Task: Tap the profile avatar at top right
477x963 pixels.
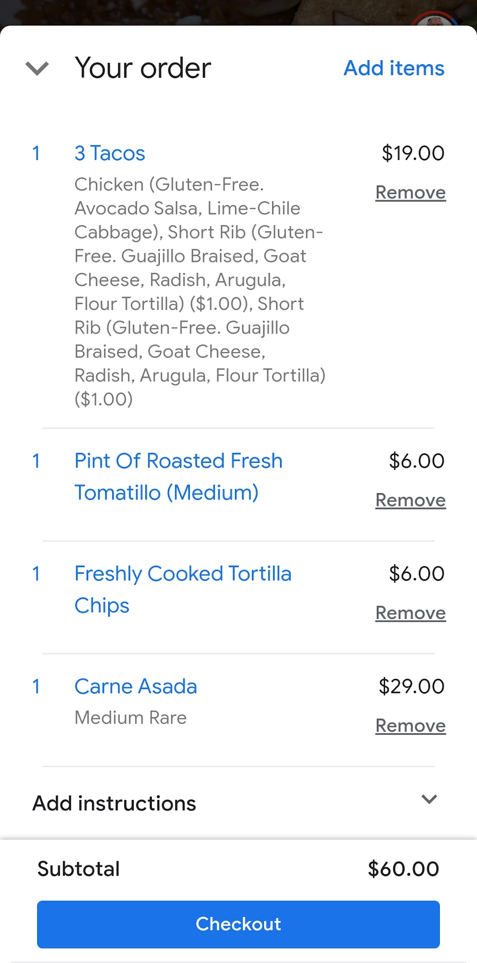Action: [x=435, y=20]
